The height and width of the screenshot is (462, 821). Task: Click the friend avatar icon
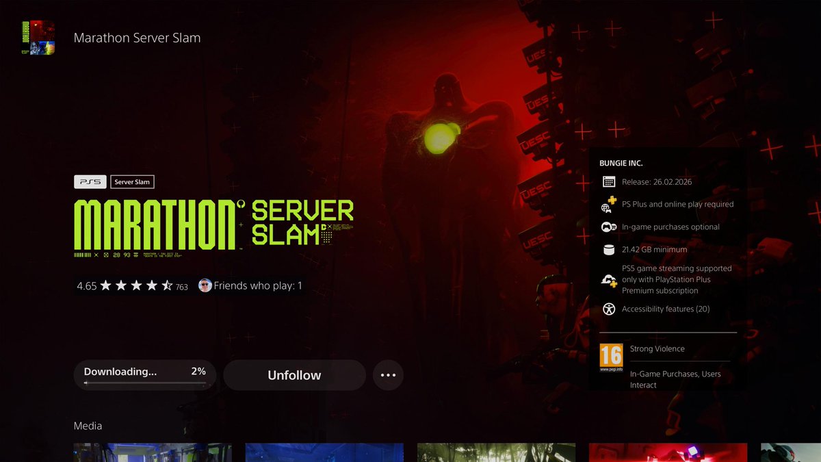(205, 285)
